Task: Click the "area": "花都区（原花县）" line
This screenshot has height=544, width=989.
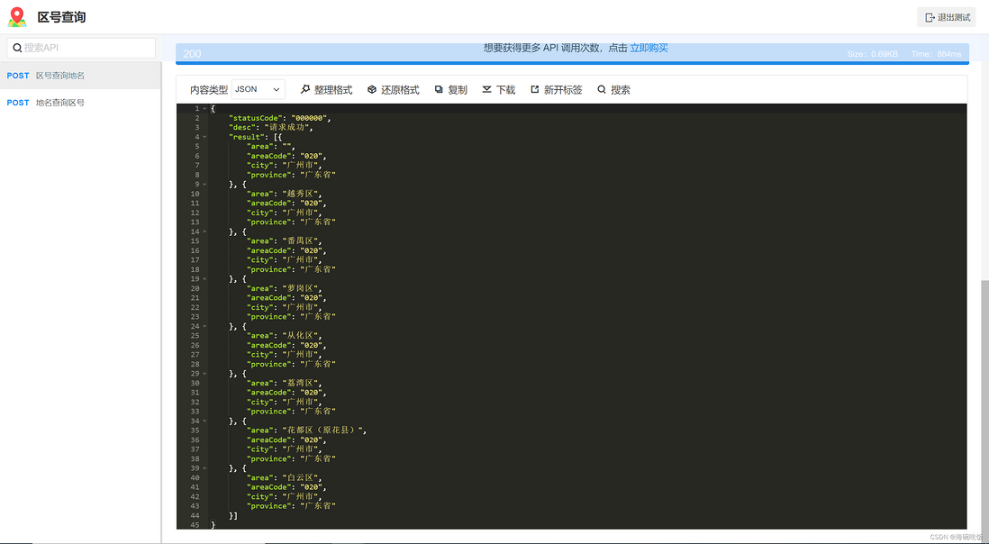Action: tap(306, 430)
